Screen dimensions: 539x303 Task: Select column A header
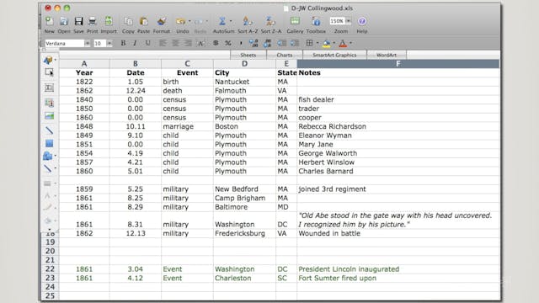click(84, 64)
